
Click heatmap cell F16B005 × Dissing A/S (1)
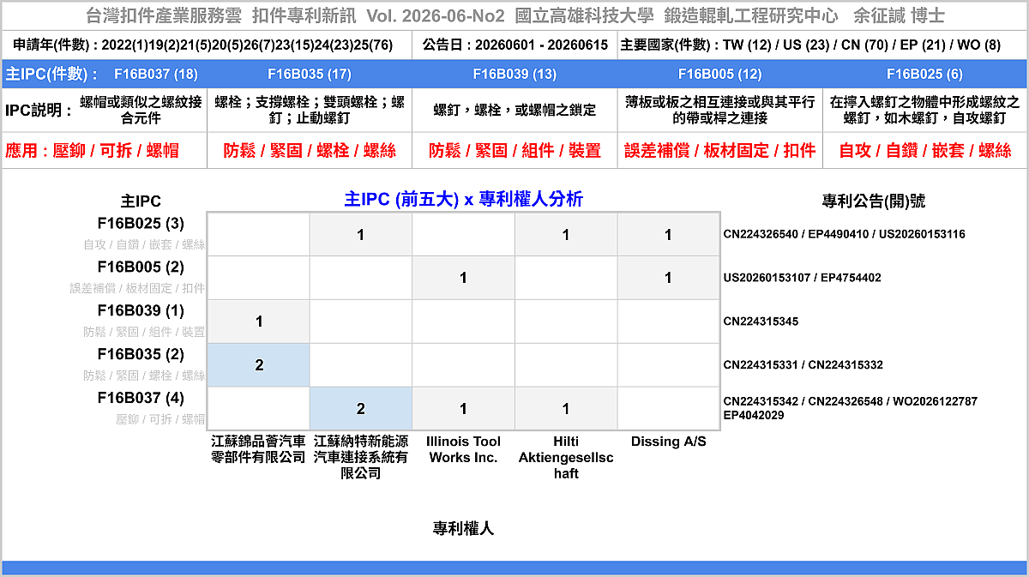tap(668, 278)
